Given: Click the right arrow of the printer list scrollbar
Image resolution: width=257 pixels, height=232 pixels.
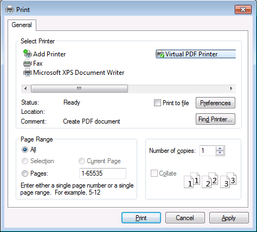Looking at the screenshot, I should 231,88.
